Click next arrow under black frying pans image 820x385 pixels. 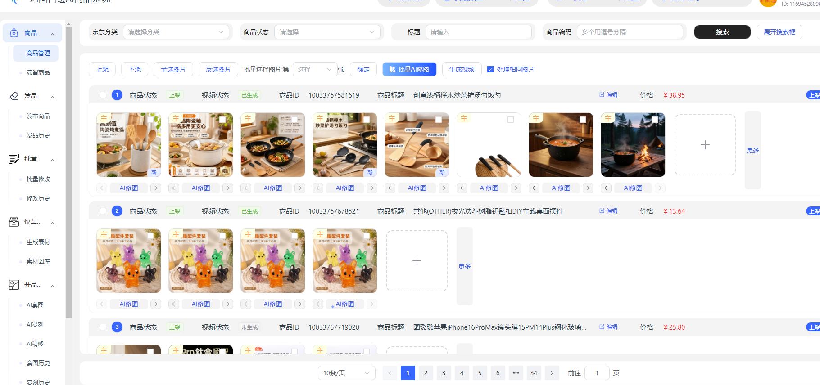pos(300,188)
